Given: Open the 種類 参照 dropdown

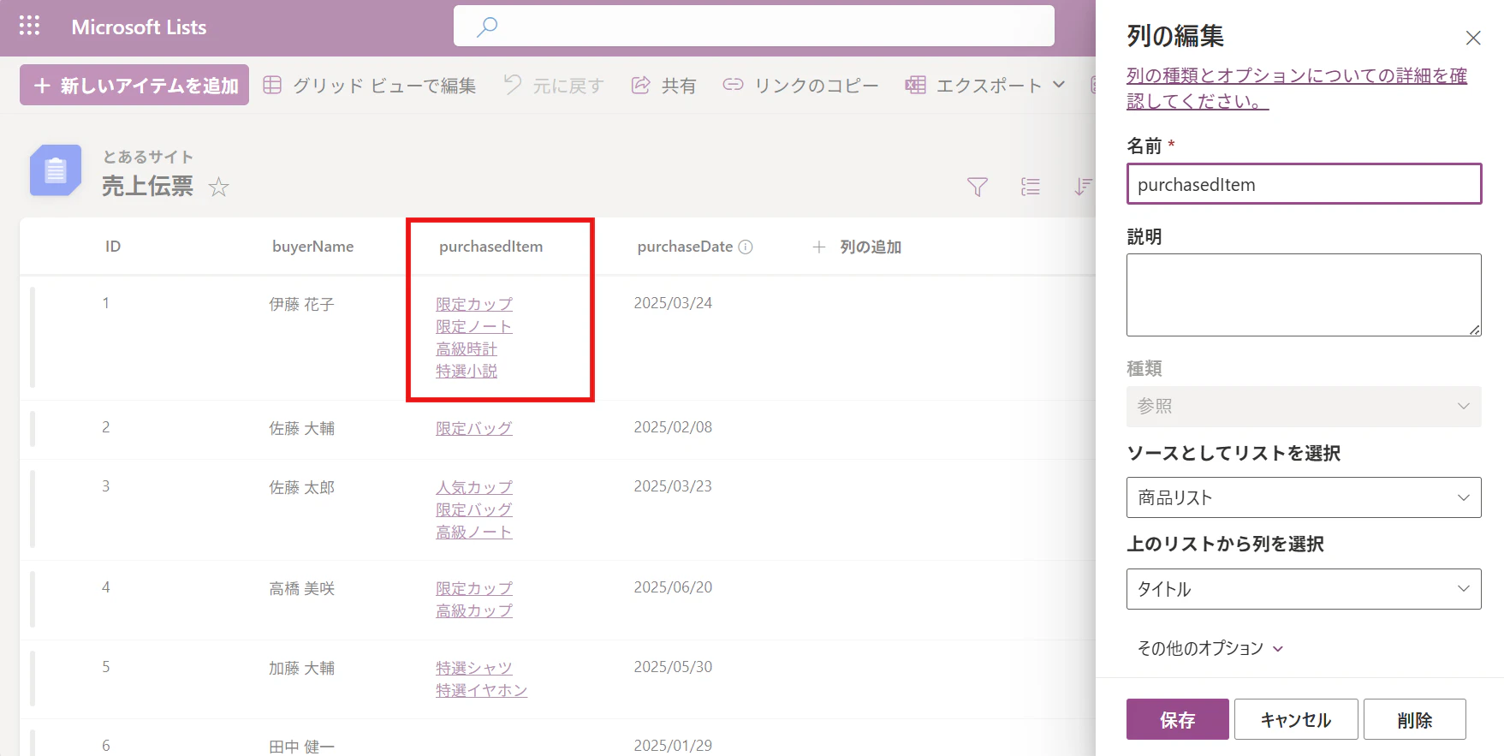Looking at the screenshot, I should (1304, 407).
